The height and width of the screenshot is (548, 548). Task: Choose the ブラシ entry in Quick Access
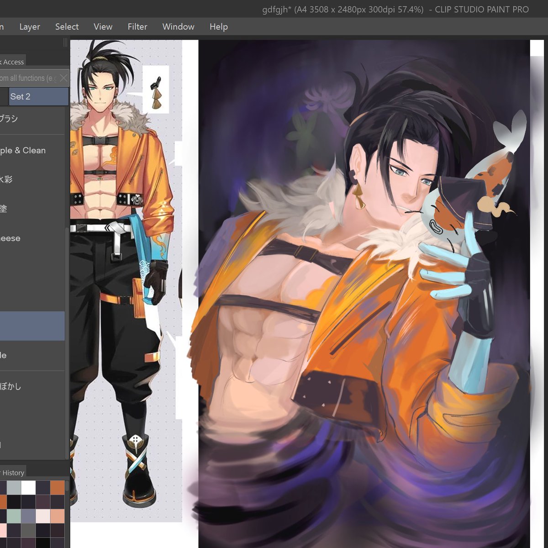pos(32,119)
